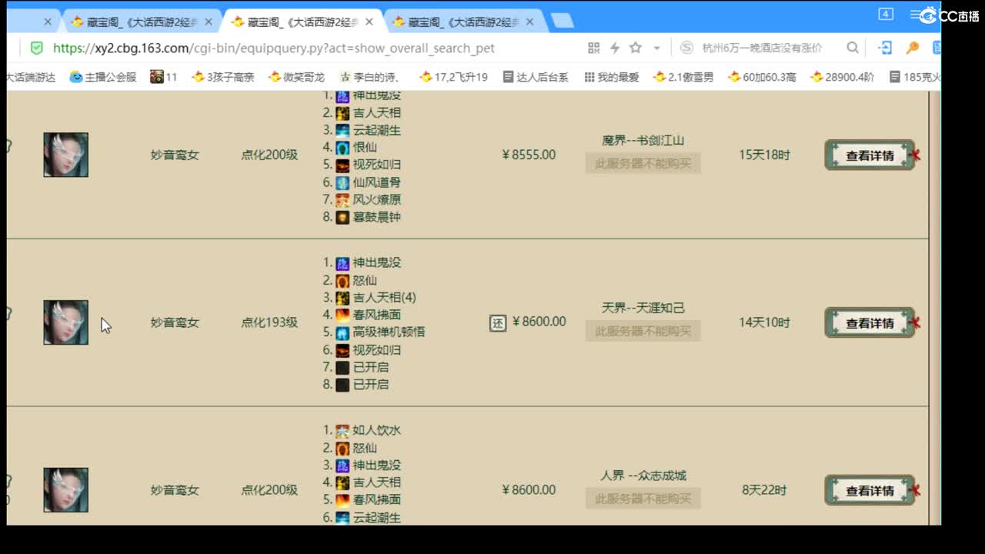The width and height of the screenshot is (985, 554).
Task: Click the 怒仙 skill icon in the 众志成城 row
Action: [x=342, y=448]
